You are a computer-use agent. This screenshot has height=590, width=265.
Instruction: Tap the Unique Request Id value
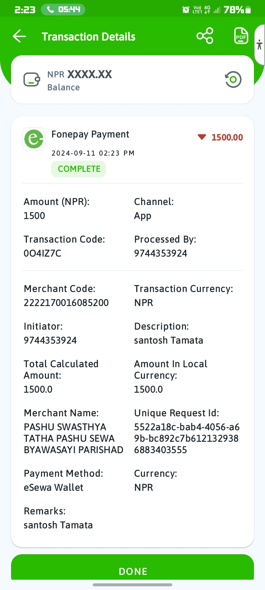pos(187,438)
